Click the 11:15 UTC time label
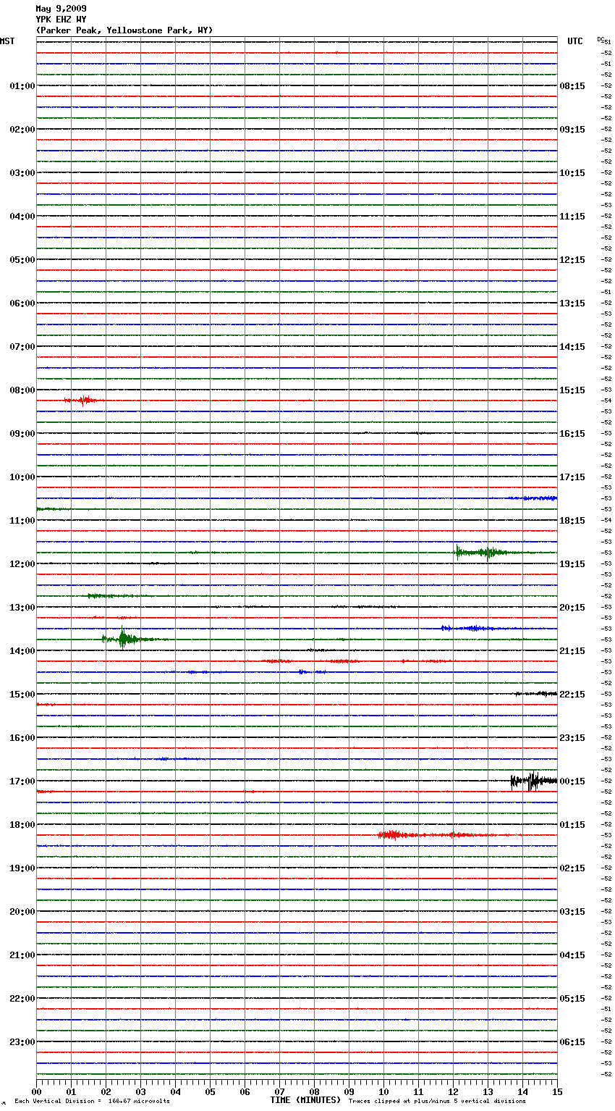 click(x=572, y=217)
